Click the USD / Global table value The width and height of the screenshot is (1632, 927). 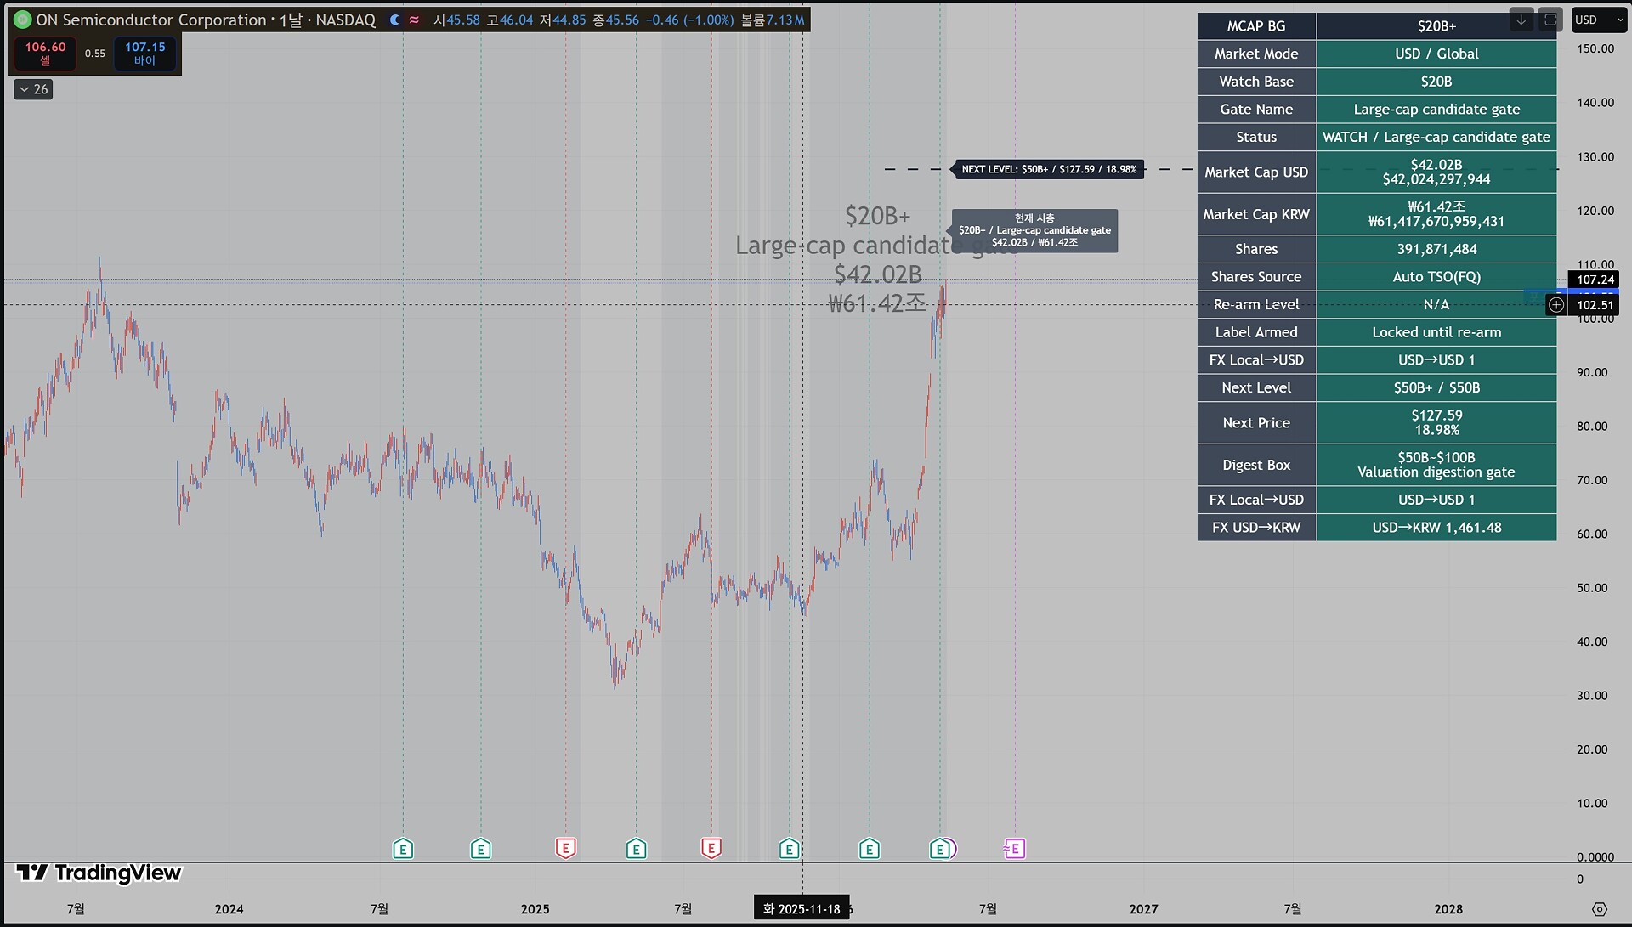coord(1436,54)
